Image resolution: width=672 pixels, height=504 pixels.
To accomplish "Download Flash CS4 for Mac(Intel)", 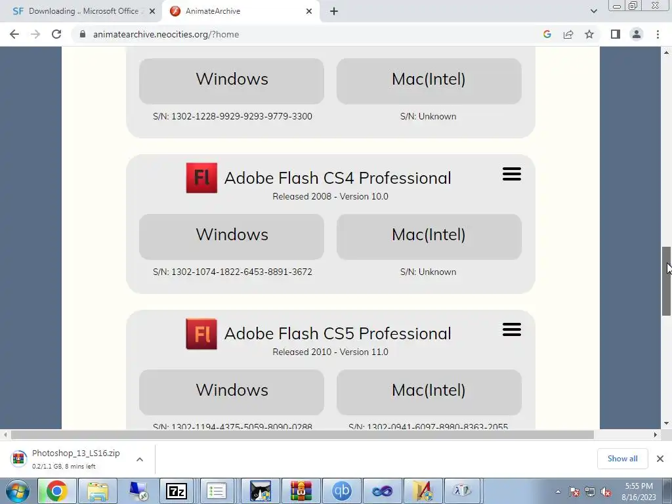I will coord(429,236).
